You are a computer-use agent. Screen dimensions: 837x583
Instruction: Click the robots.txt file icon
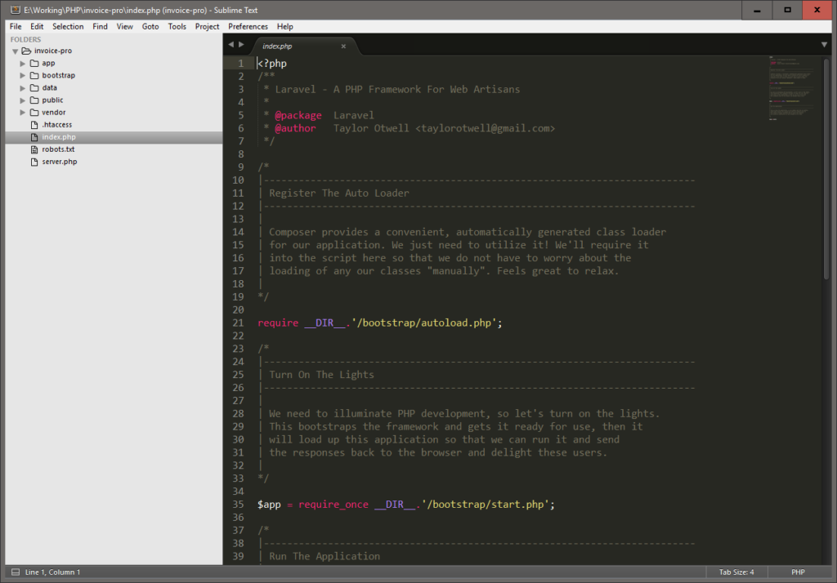[x=34, y=149]
